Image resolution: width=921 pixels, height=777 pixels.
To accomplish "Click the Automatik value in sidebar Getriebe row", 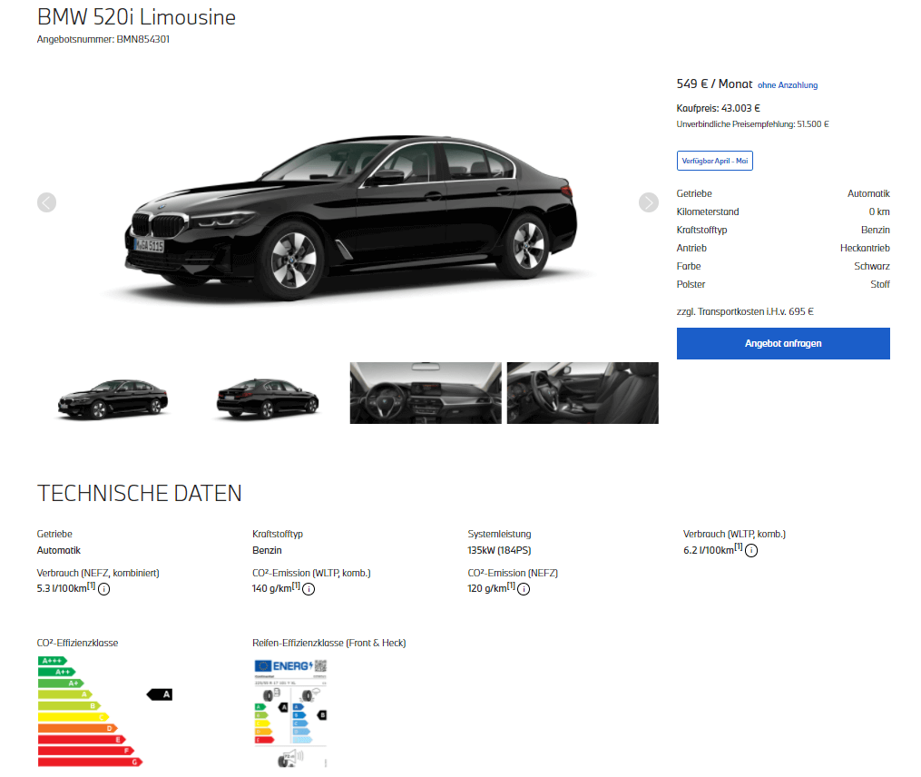I will point(868,193).
